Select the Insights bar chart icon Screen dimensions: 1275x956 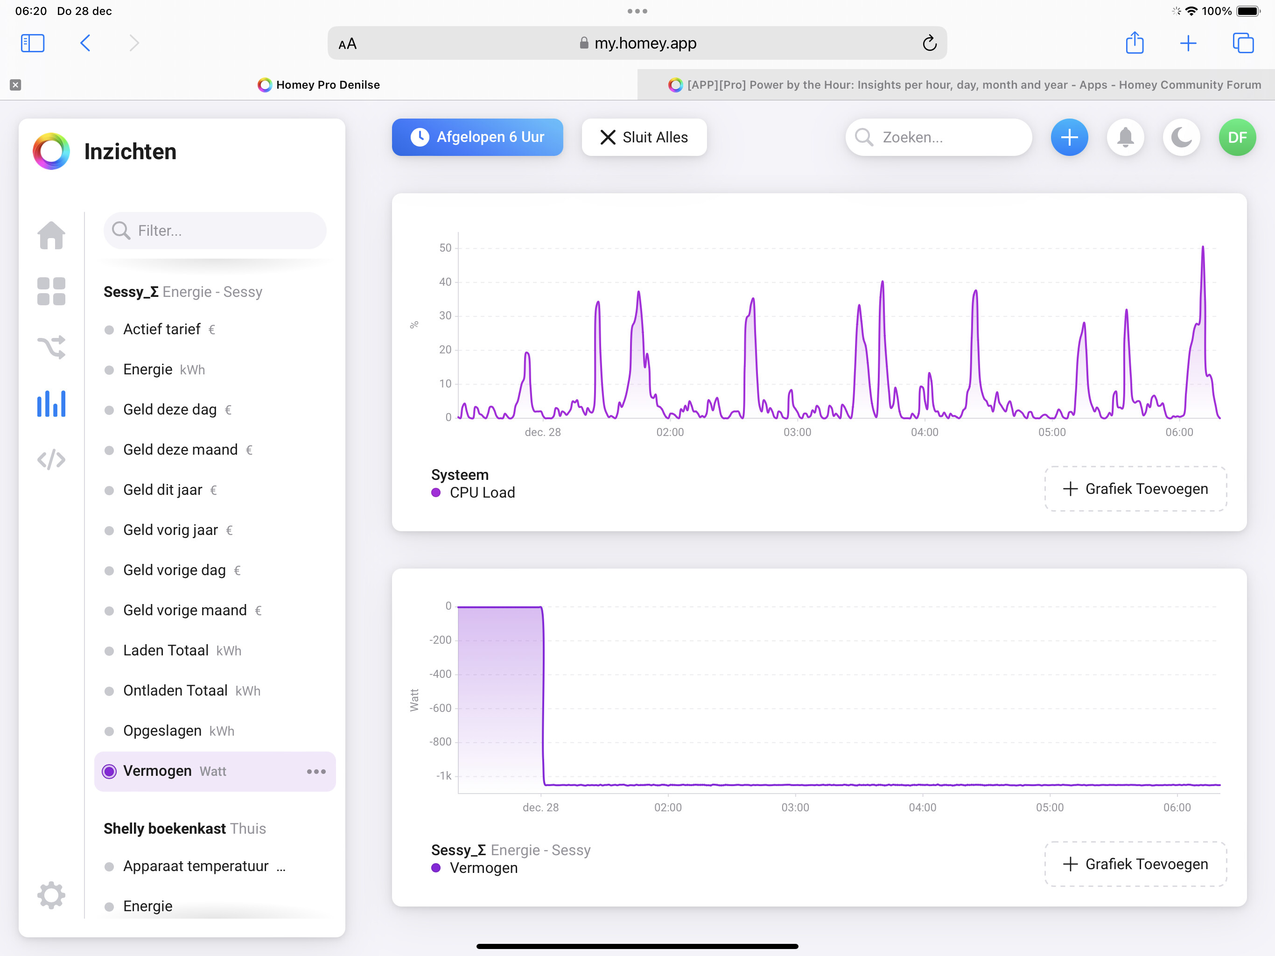pyautogui.click(x=51, y=403)
